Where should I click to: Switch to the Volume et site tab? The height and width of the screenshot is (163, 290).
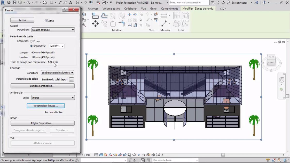(111, 9)
